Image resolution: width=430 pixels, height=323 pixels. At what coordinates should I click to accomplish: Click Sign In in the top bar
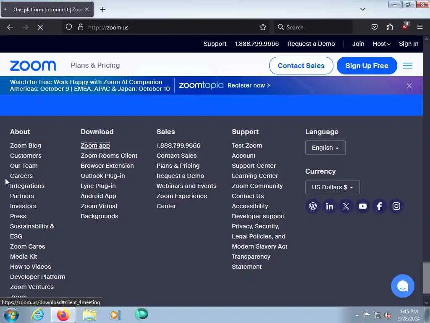pos(409,44)
